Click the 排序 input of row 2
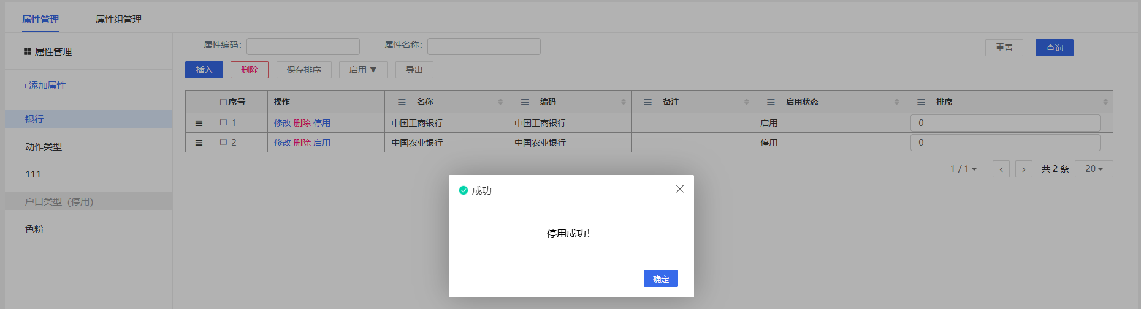Viewport: 1141px width, 309px height. (1006, 143)
